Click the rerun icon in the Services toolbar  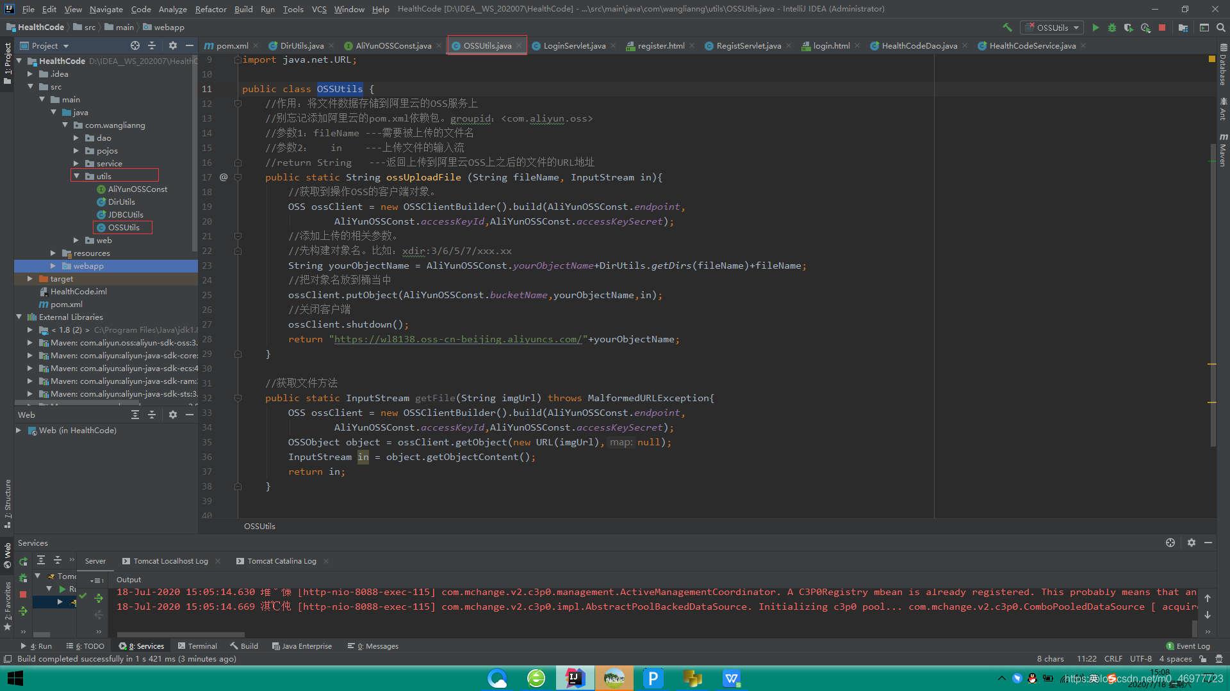[x=24, y=562]
